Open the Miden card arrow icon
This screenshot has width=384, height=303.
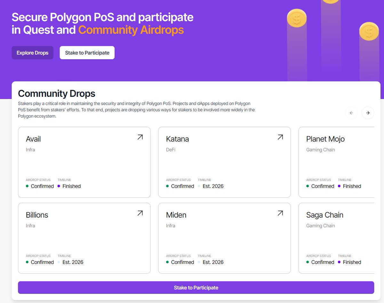[280, 213]
